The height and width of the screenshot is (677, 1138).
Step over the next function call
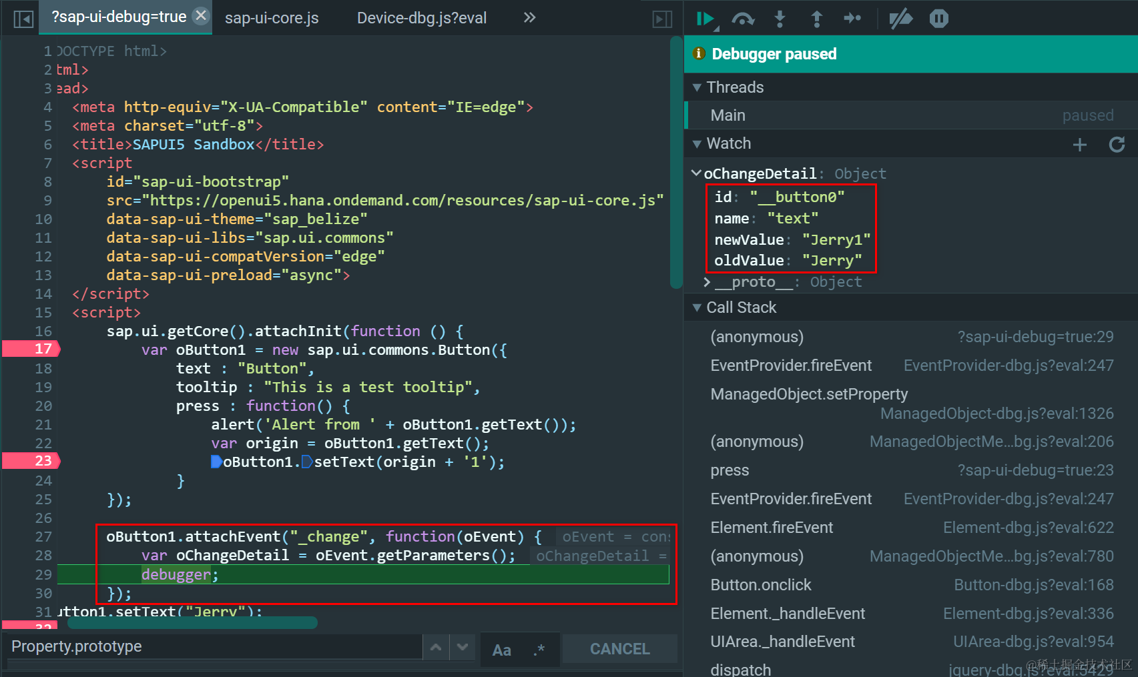pos(743,19)
